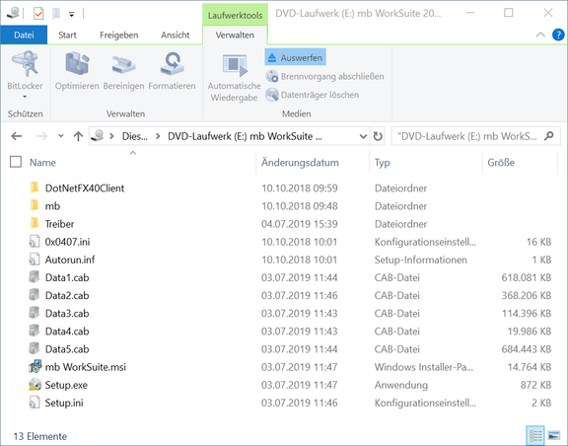
Task: Switch to the Ansicht ribbon tab
Action: (176, 36)
